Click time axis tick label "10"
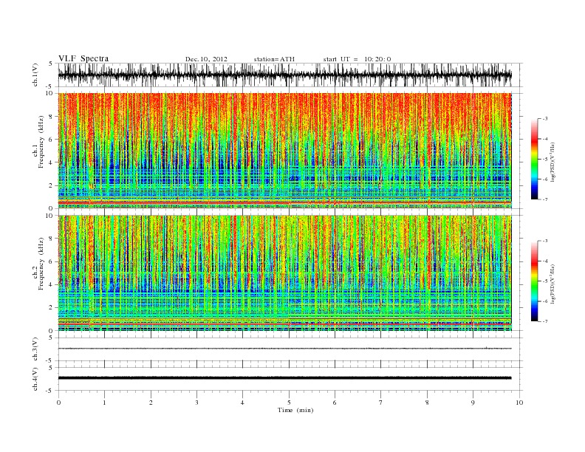This screenshot has width=585, height=452. (x=519, y=403)
